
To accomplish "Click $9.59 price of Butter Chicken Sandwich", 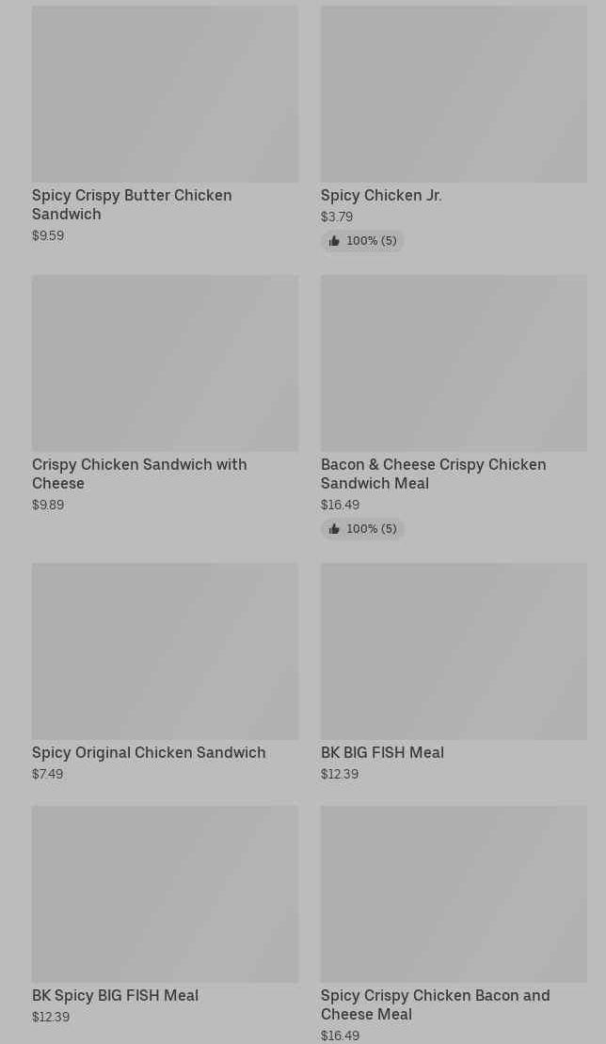I will tap(48, 235).
